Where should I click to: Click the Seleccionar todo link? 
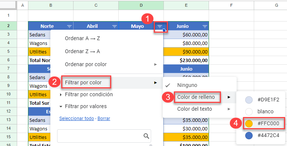pos(77,118)
